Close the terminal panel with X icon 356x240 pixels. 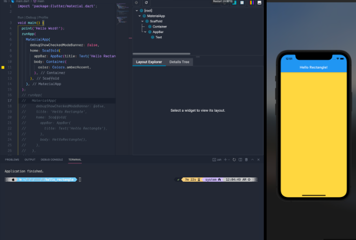pyautogui.click(x=259, y=160)
